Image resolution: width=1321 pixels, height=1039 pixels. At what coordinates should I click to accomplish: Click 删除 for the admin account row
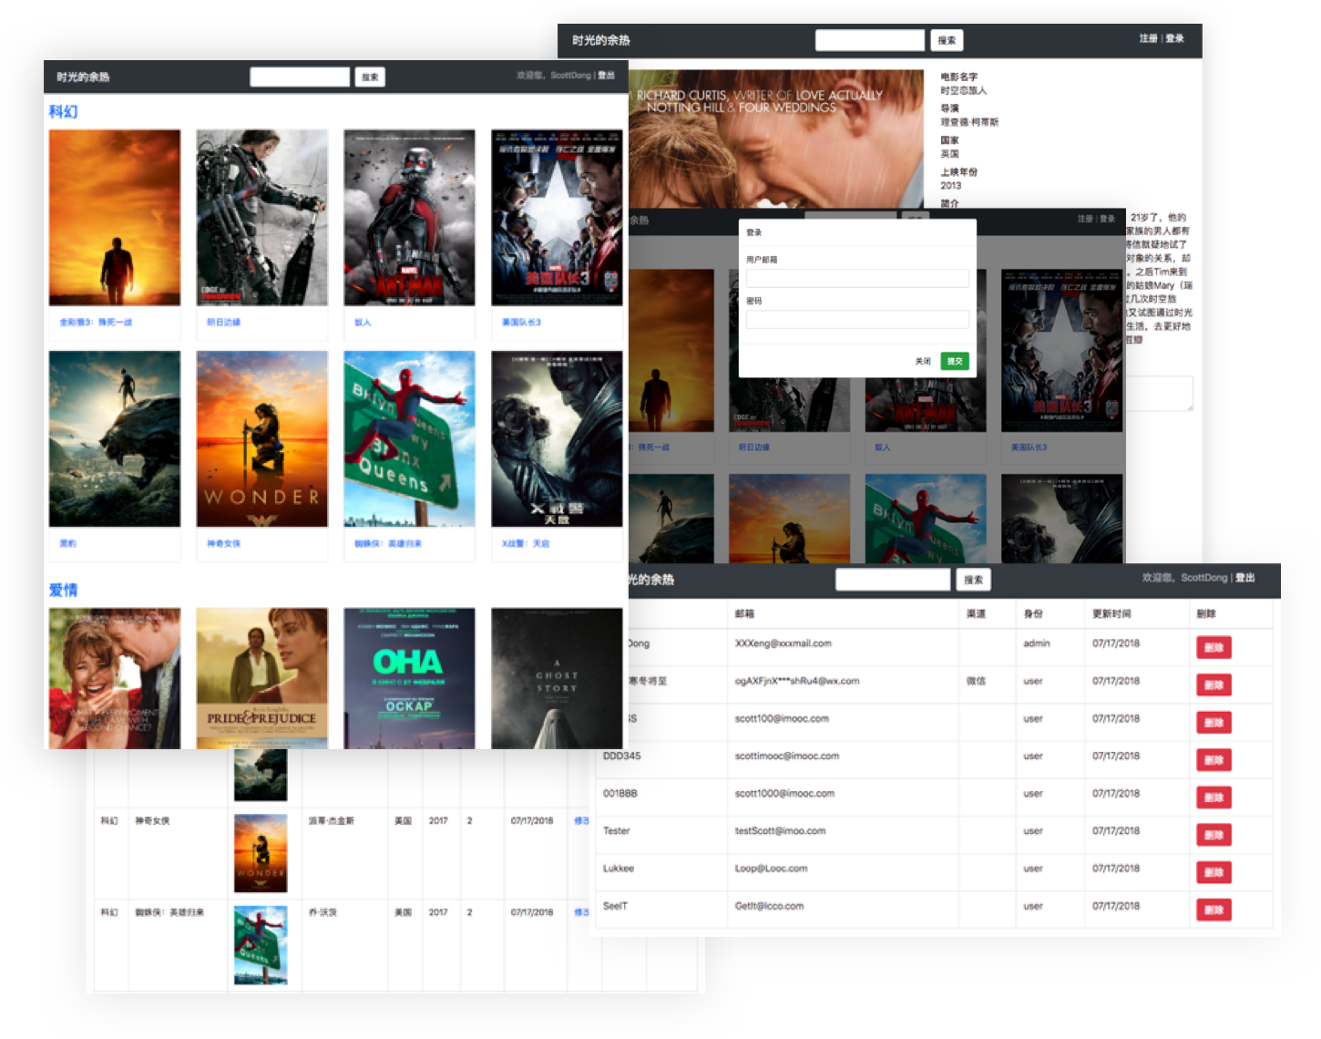[1213, 648]
